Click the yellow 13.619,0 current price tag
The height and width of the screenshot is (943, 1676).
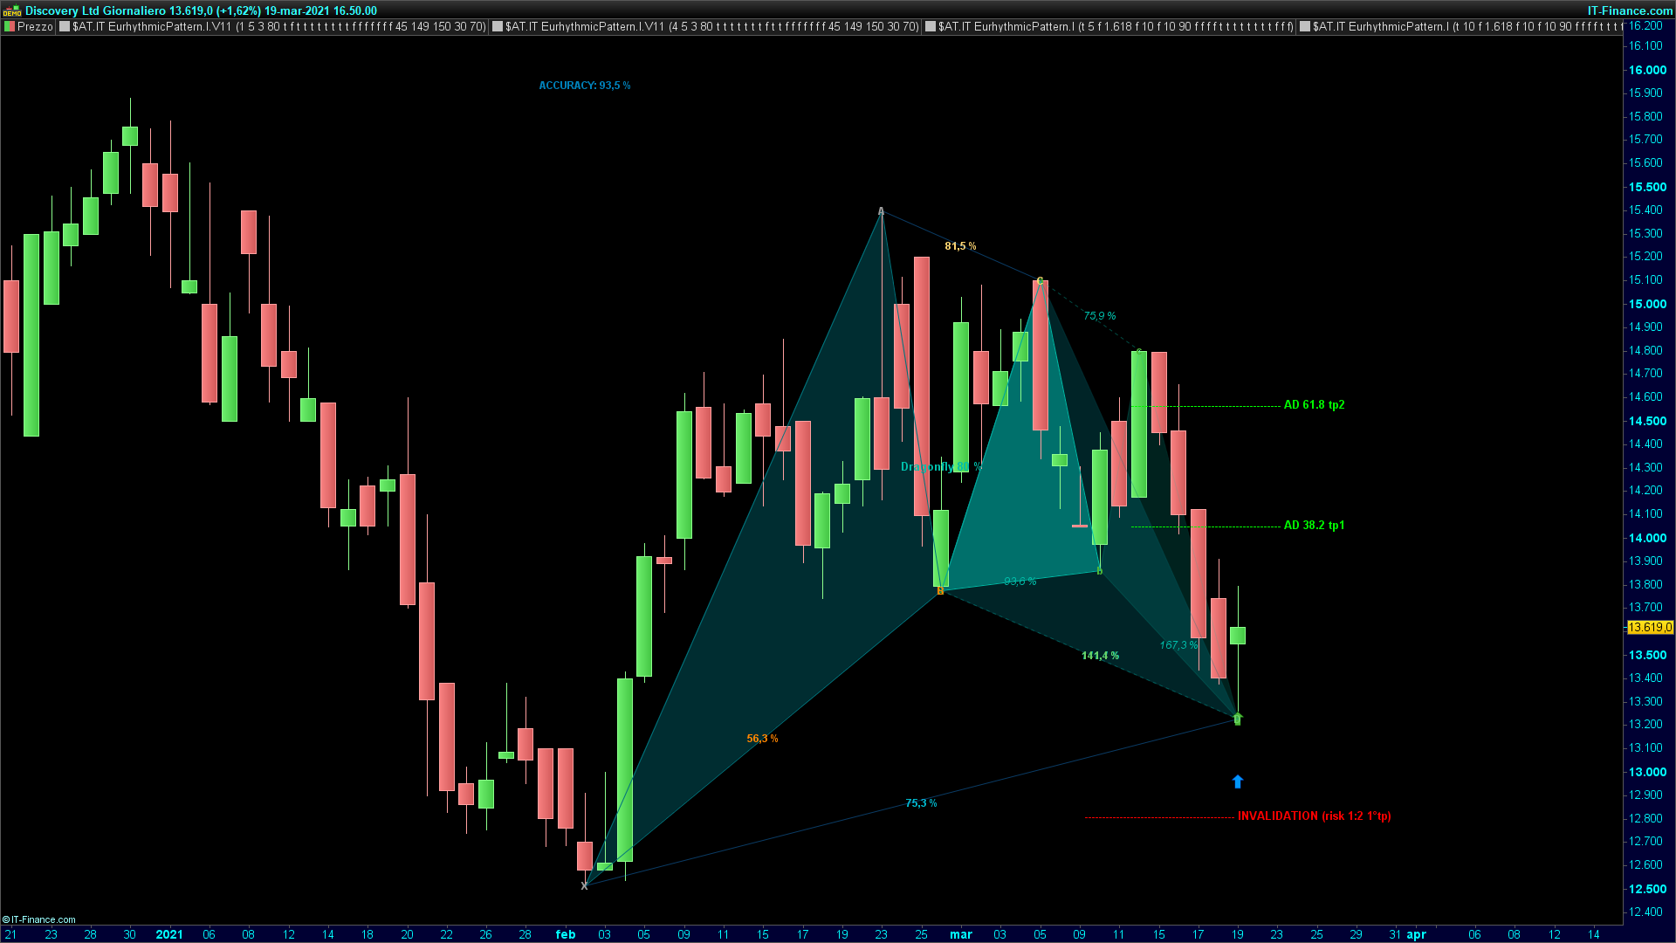coord(1650,628)
